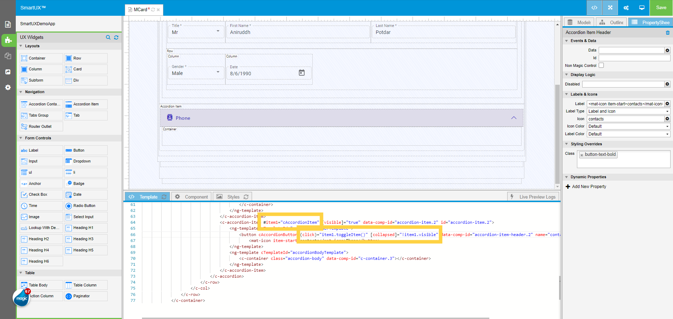
Task: Click the device preview monitor icon
Action: coord(642,7)
